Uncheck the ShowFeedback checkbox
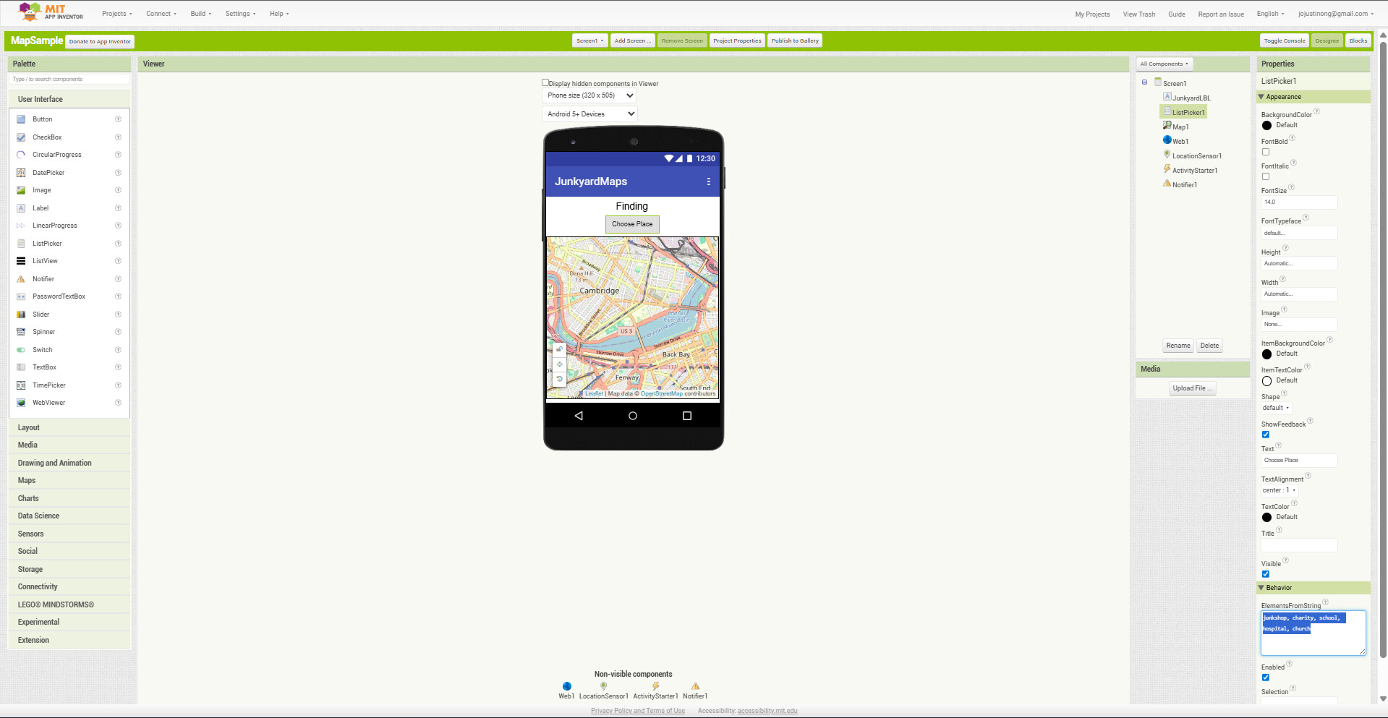 point(1266,435)
